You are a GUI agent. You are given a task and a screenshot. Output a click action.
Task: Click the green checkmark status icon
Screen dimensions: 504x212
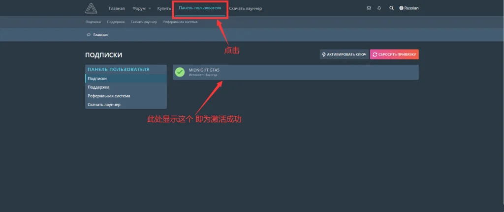(x=180, y=72)
